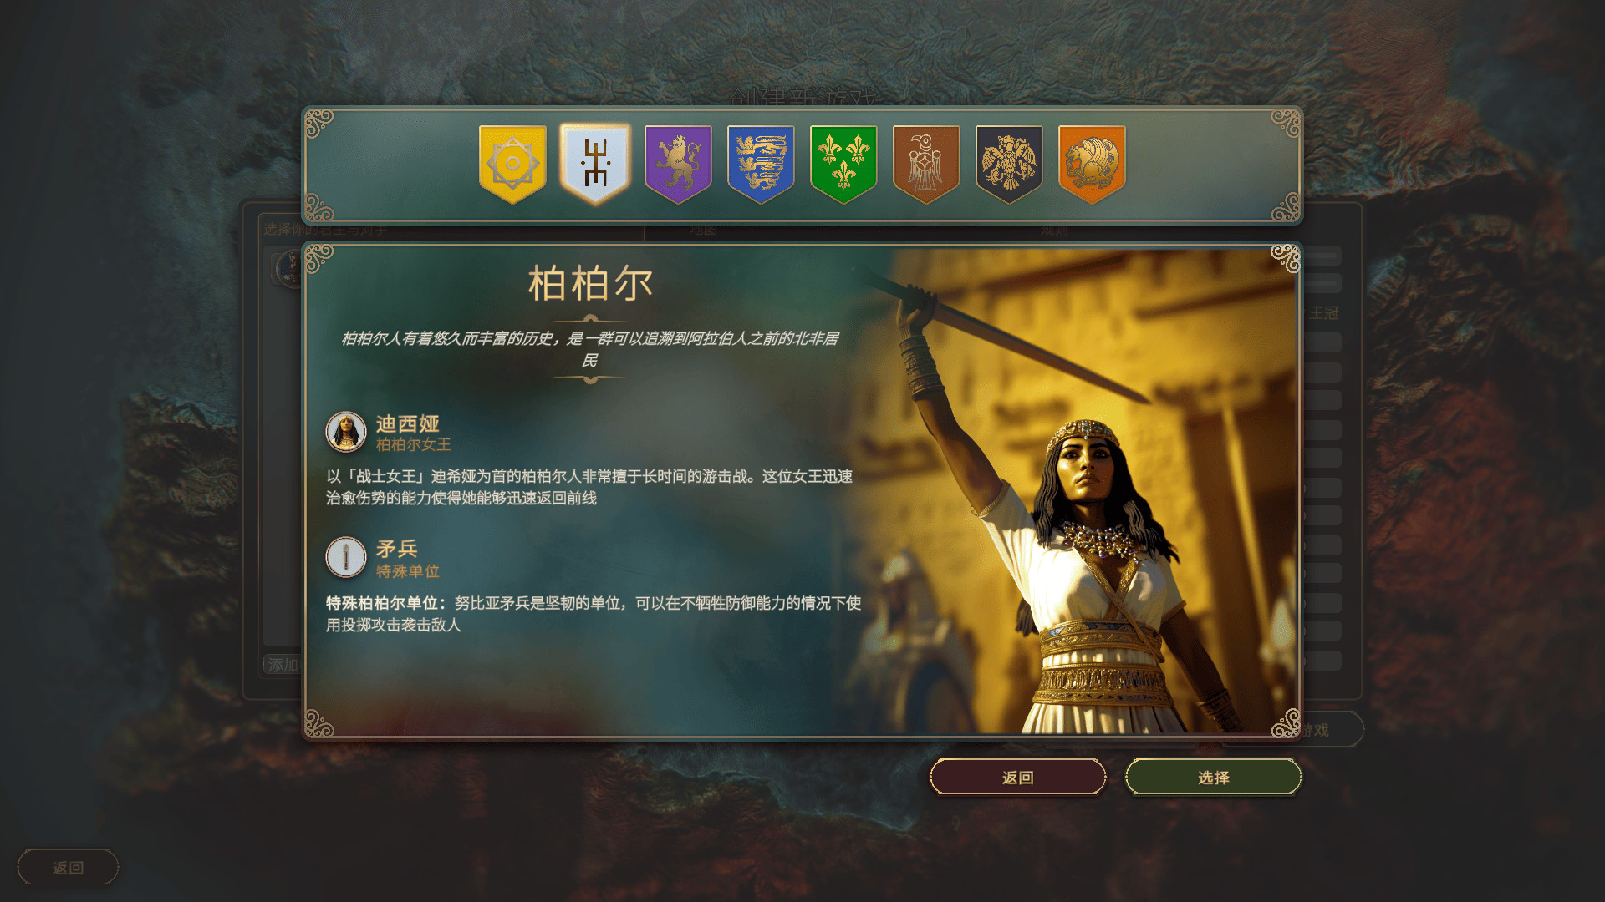Click the 返回 button beside 选择
The height and width of the screenshot is (902, 1605).
coord(1018,778)
